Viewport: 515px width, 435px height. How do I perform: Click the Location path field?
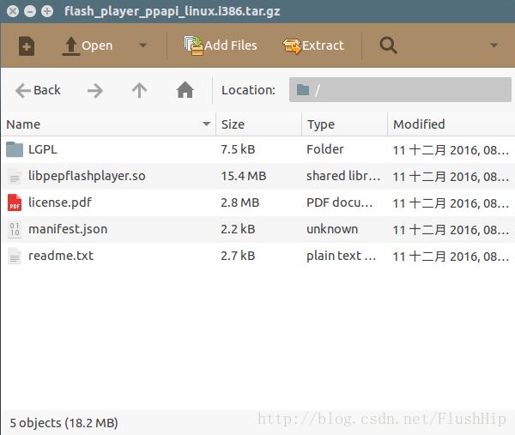coord(400,89)
